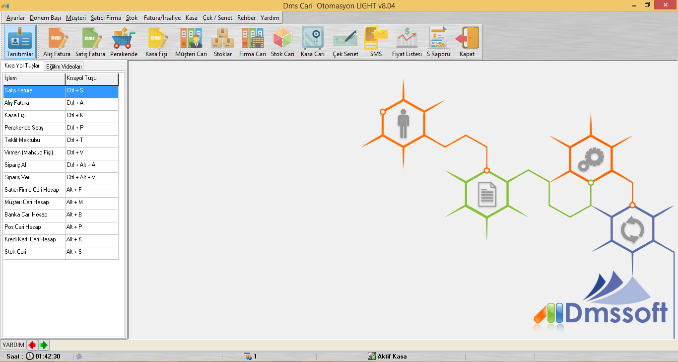Select the Teklif Mektubu shortcut row

click(34, 141)
